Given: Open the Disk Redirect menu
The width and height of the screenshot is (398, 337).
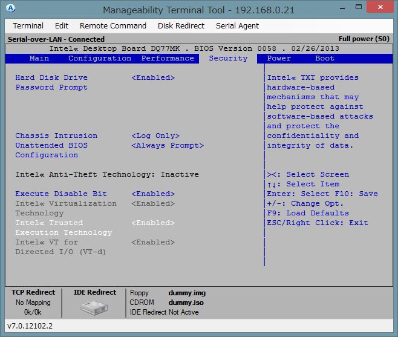Looking at the screenshot, I should point(181,25).
